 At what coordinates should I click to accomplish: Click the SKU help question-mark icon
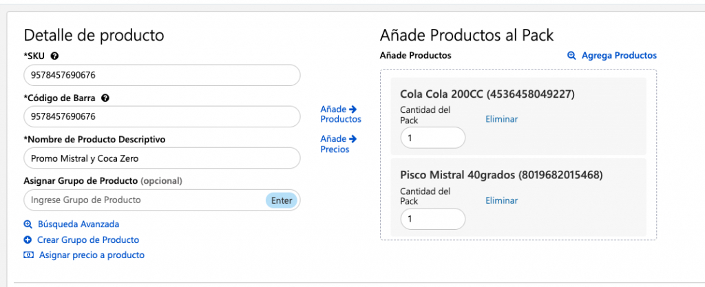(55, 56)
